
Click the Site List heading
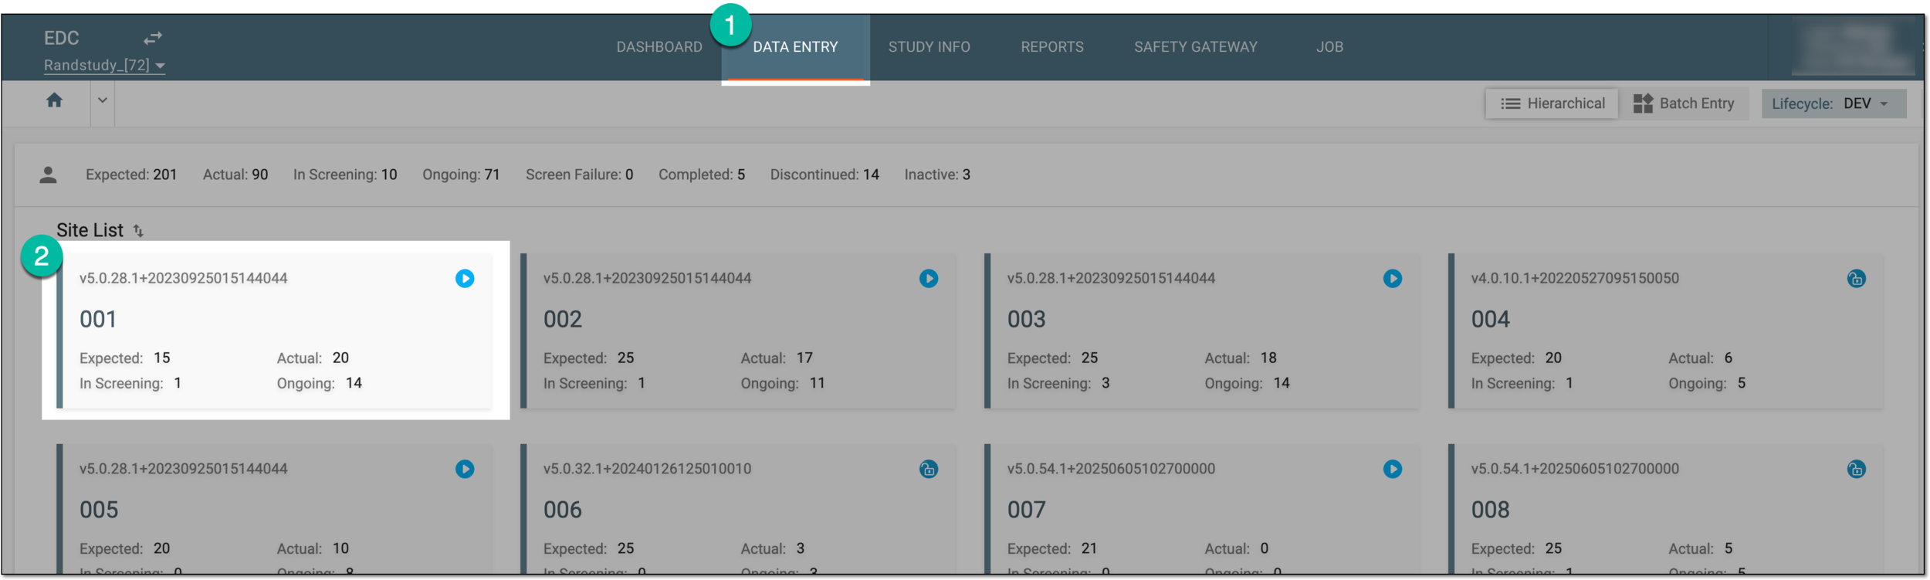point(90,230)
